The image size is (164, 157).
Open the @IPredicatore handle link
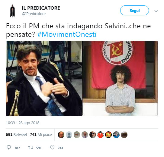click(34, 14)
